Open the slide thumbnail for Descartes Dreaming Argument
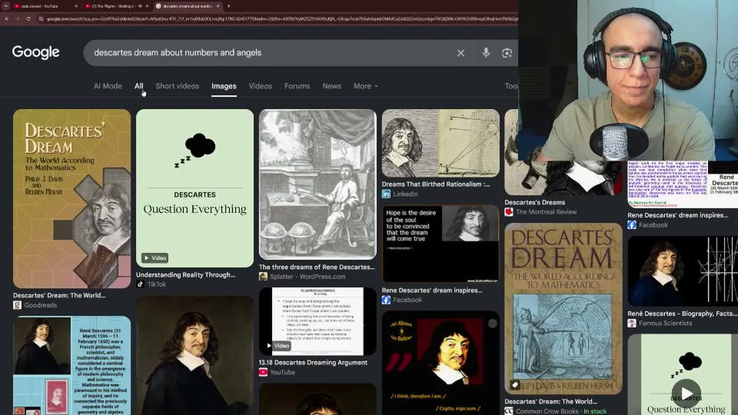Screen dimensions: 738x415 [x=318, y=321]
